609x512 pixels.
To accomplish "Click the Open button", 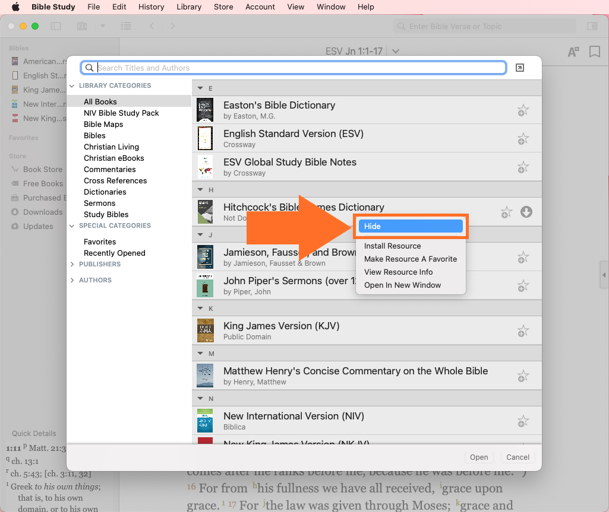I will [479, 457].
